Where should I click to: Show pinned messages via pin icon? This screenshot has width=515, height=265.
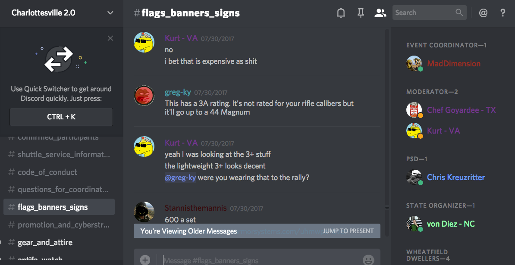[361, 13]
